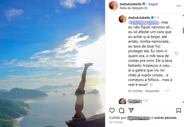This screenshot has width=184, height=127.
Task: Reply to comment via Responder
Action: (152, 91)
